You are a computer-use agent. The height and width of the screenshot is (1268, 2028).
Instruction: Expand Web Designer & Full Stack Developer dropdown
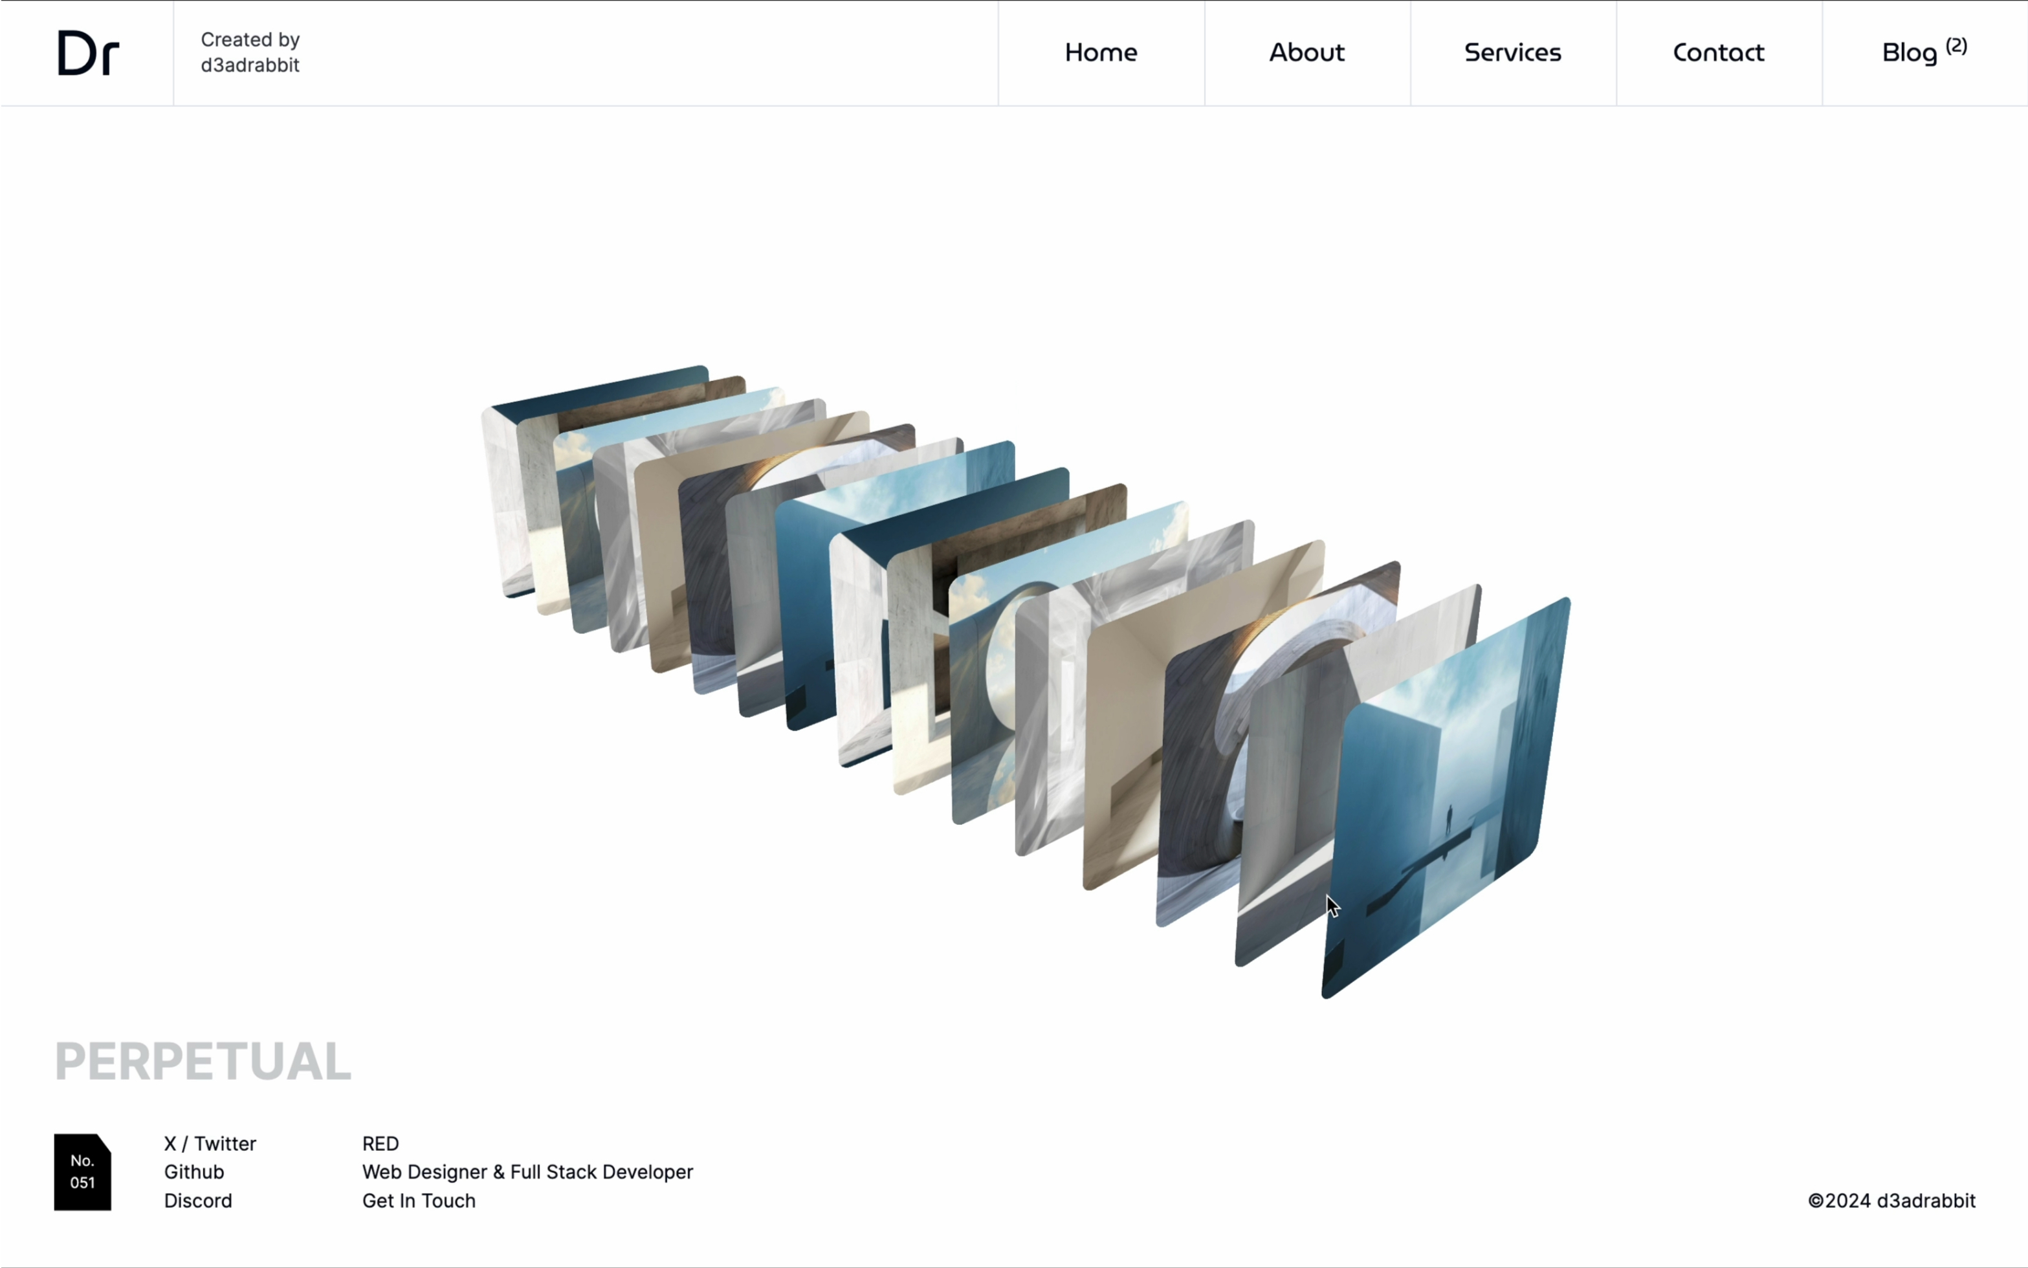[527, 1172]
